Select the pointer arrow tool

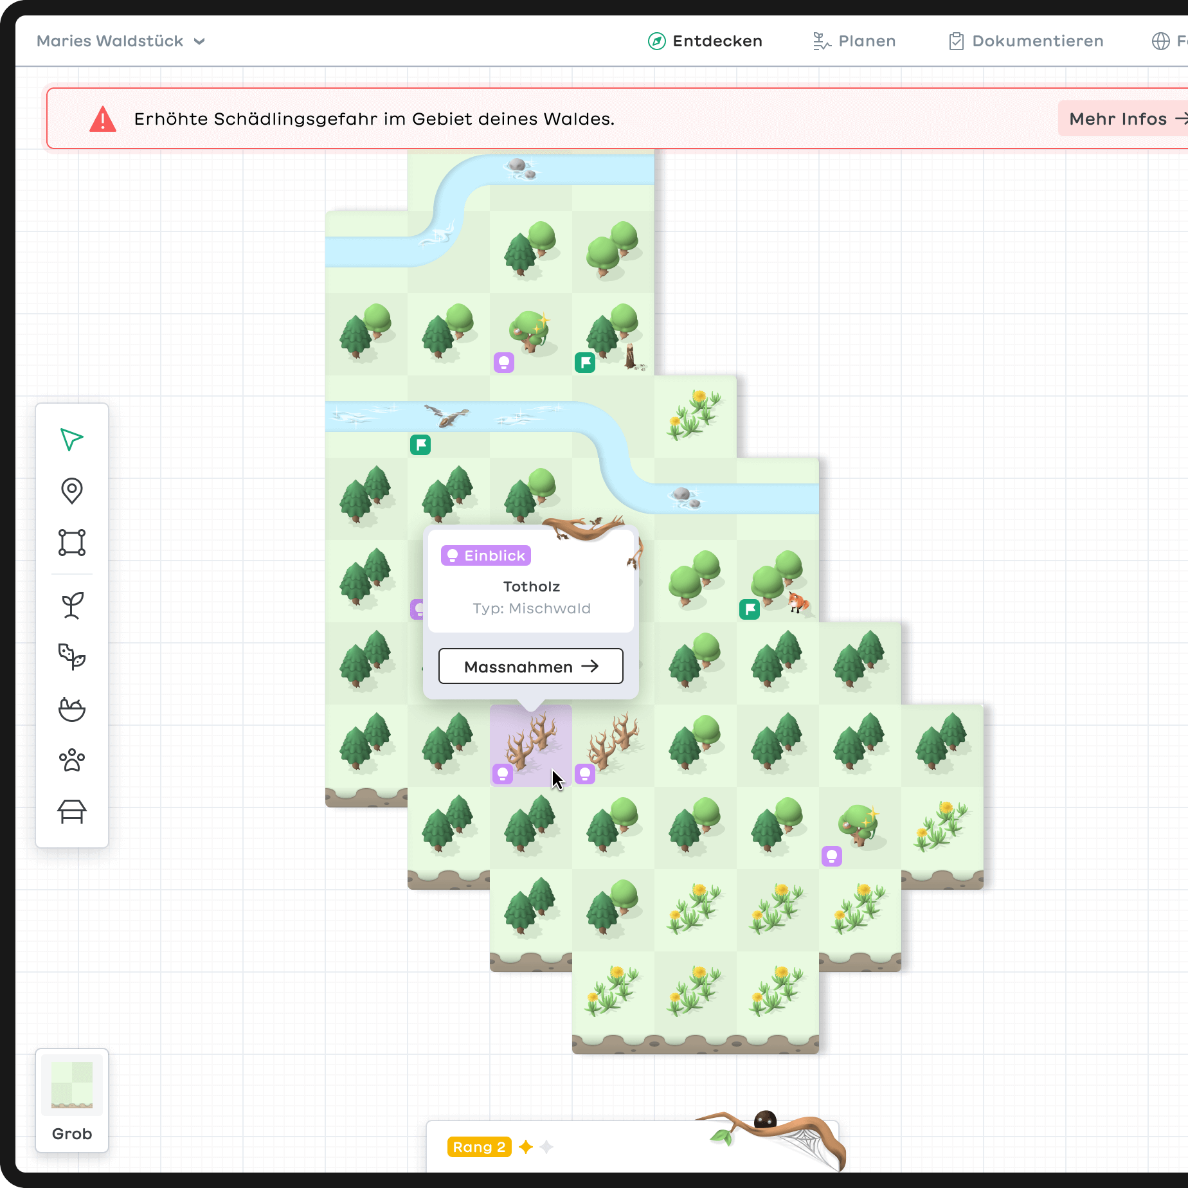click(71, 440)
